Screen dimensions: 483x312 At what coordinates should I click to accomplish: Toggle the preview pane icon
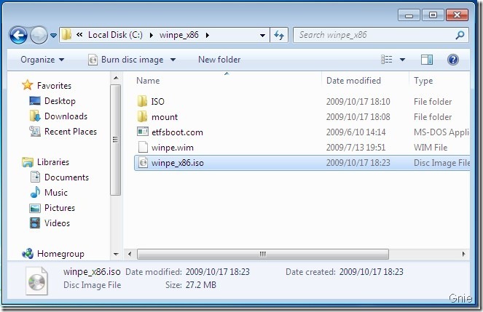[x=427, y=60]
